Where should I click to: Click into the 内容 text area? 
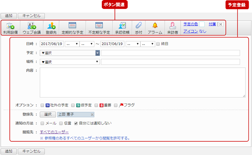(143, 82)
